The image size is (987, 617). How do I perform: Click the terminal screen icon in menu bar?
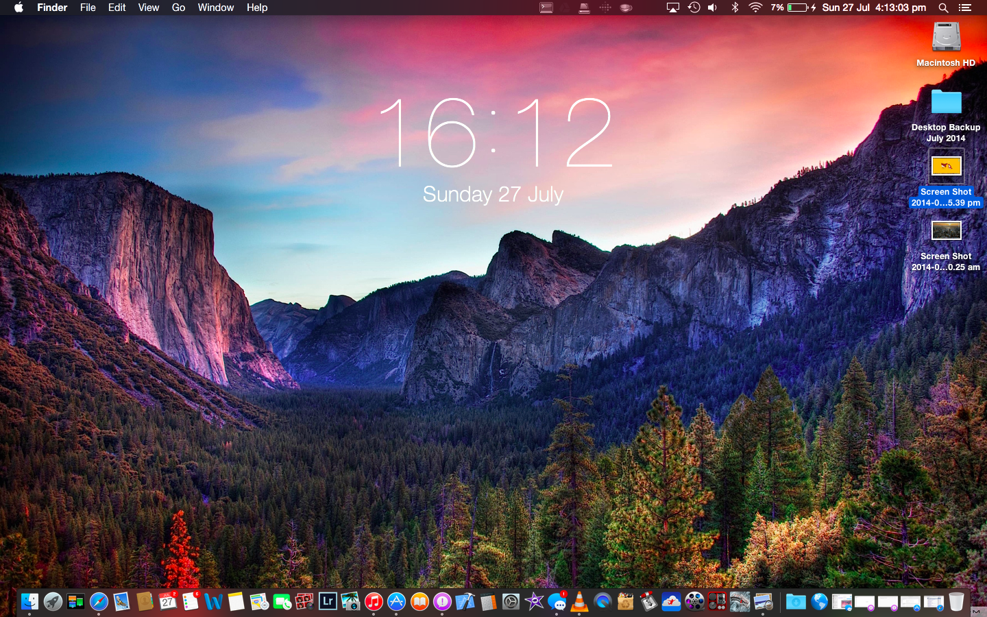[546, 8]
